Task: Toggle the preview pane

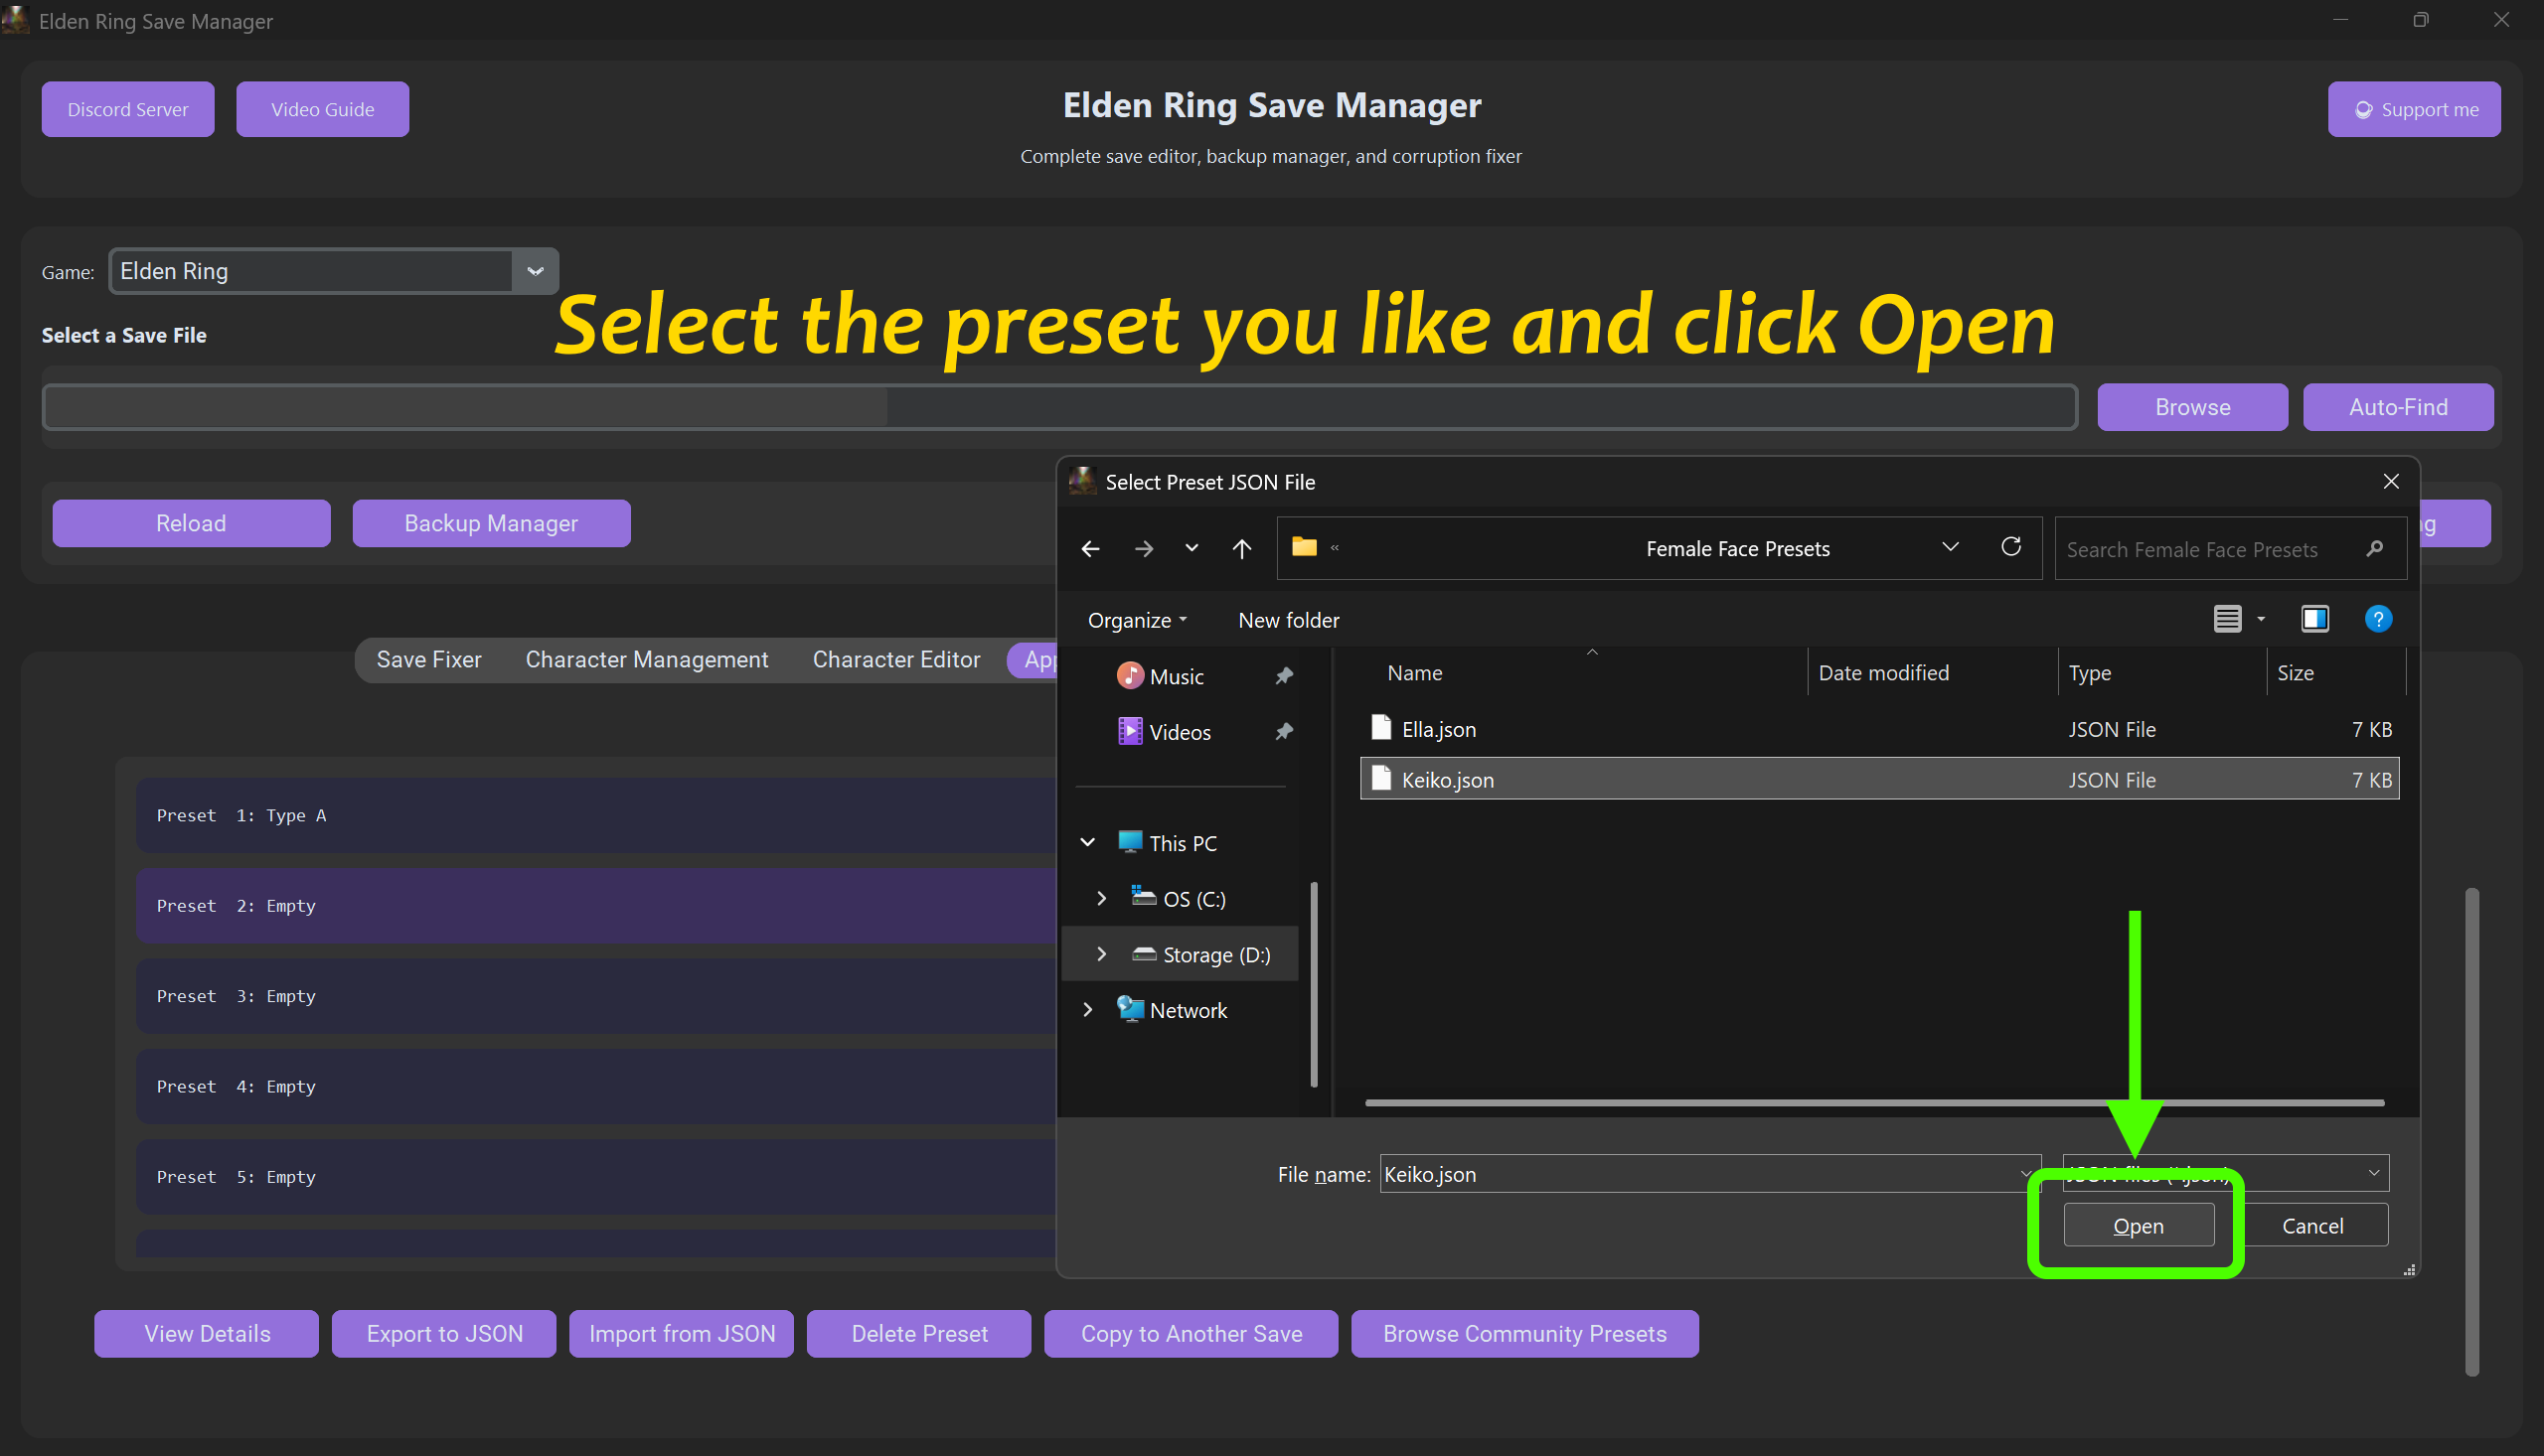Action: tap(2314, 619)
